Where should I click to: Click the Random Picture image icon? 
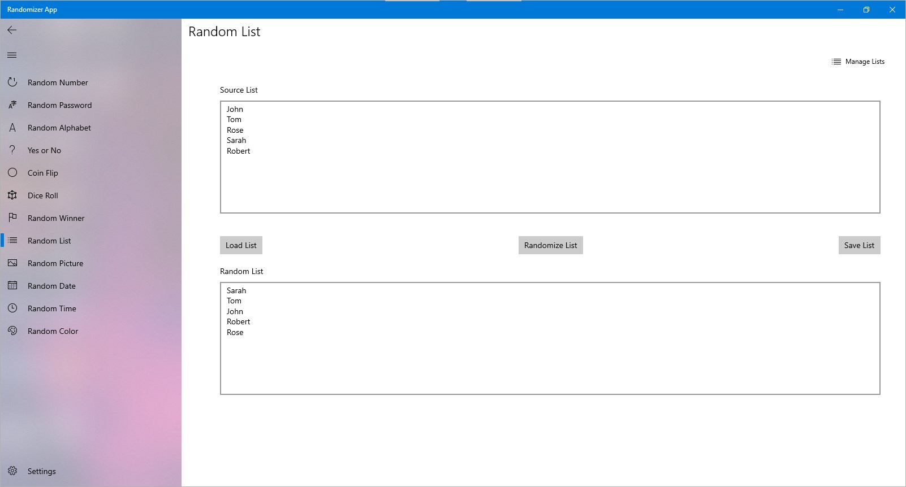12,263
